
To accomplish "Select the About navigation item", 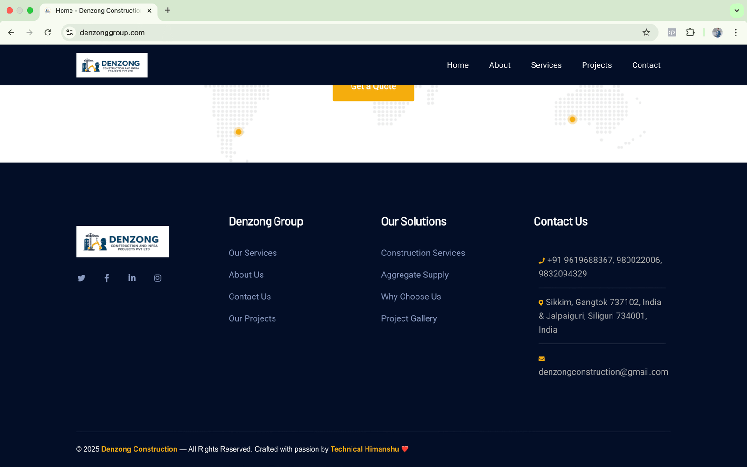I will tap(500, 65).
